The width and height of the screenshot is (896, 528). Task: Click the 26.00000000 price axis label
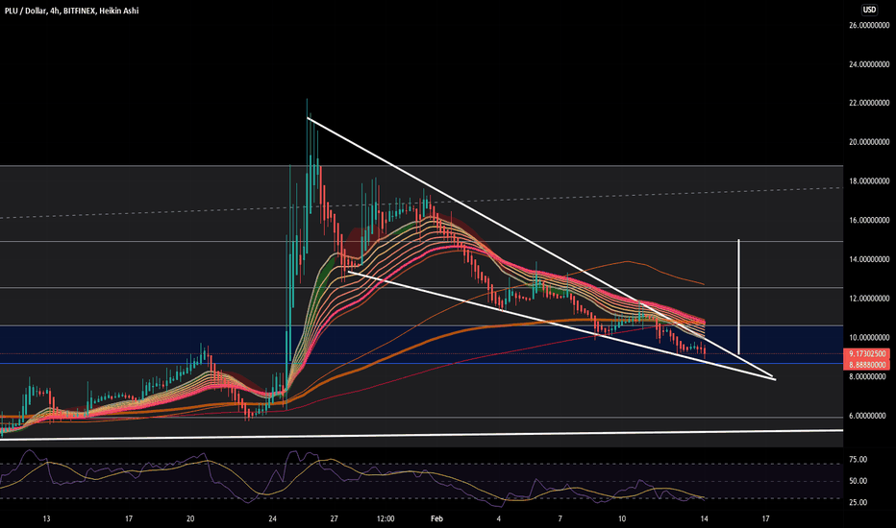point(868,25)
